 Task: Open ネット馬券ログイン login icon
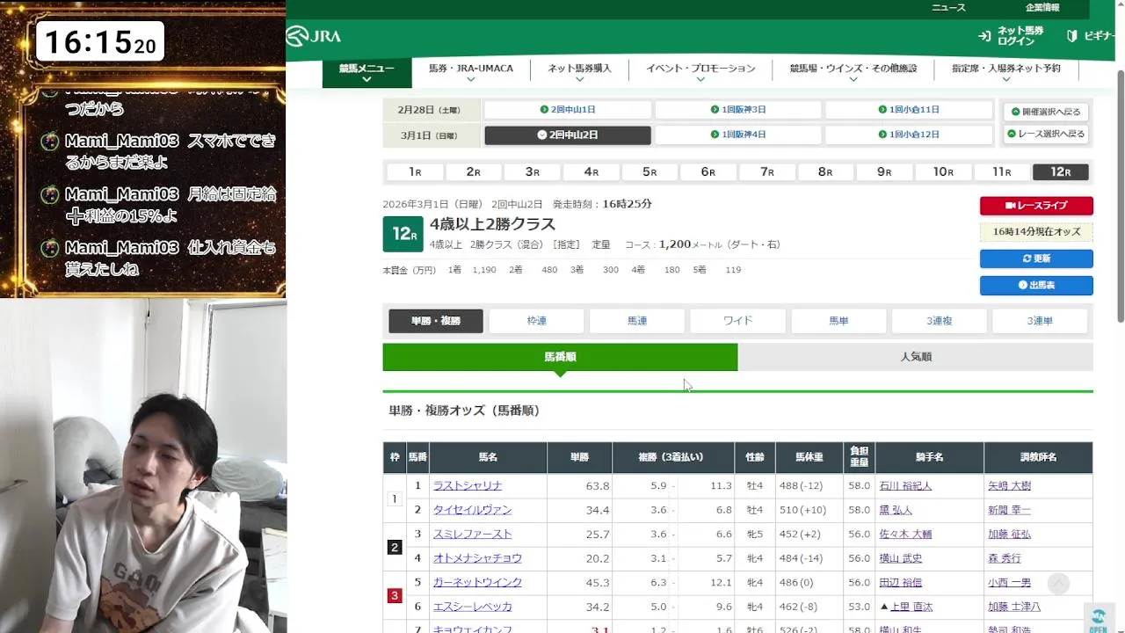pyautogui.click(x=984, y=36)
